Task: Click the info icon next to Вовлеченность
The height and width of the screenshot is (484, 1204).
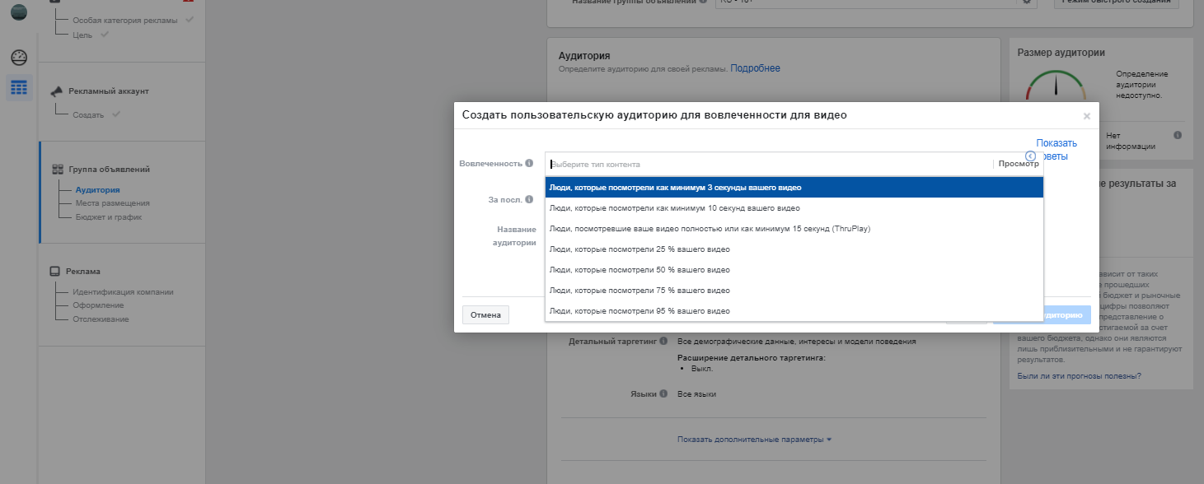Action: [529, 163]
